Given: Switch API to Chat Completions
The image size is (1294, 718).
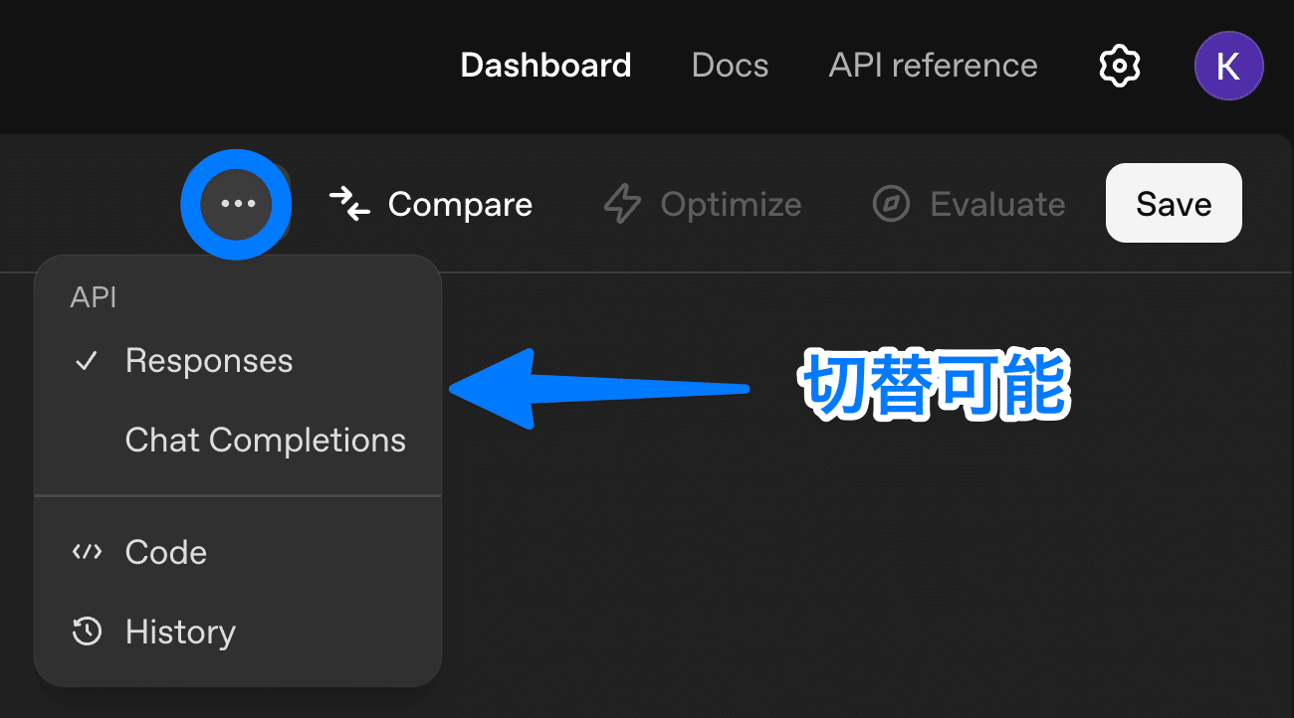Looking at the screenshot, I should (265, 441).
